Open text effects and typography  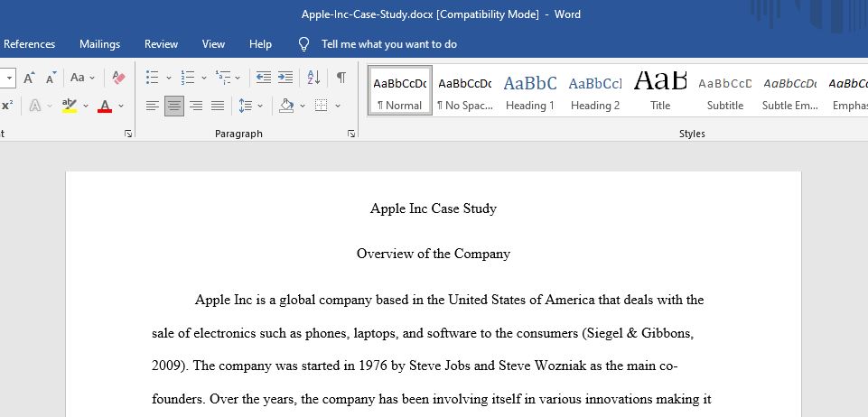tap(34, 106)
